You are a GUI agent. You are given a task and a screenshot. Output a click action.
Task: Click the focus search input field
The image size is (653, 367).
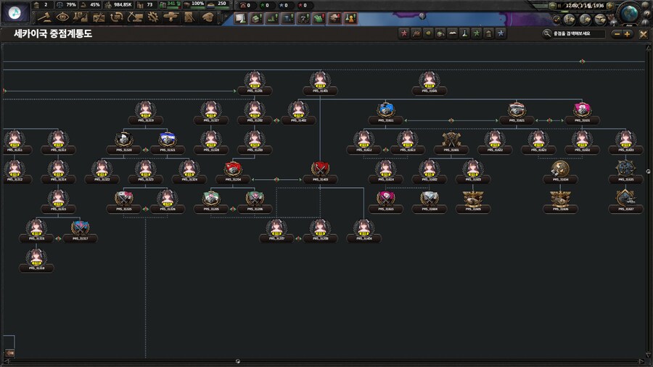click(577, 33)
